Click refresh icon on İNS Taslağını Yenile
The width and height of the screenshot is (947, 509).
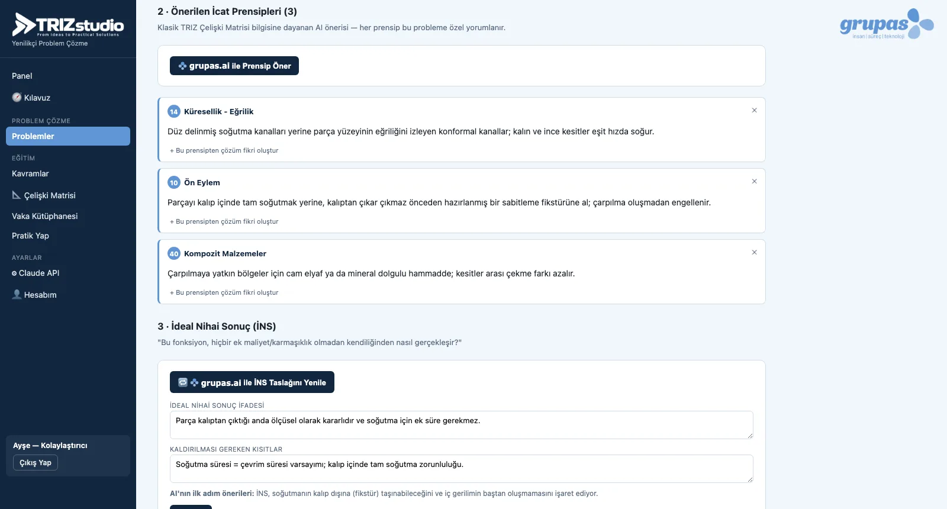coord(183,382)
